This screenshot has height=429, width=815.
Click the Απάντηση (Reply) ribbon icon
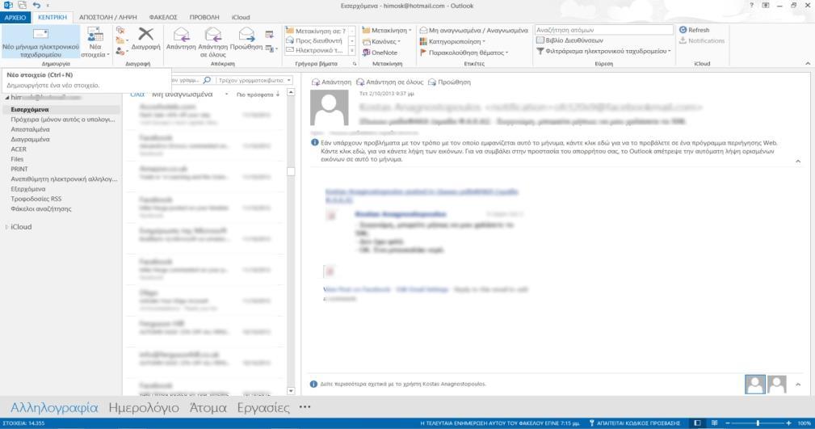point(181,35)
